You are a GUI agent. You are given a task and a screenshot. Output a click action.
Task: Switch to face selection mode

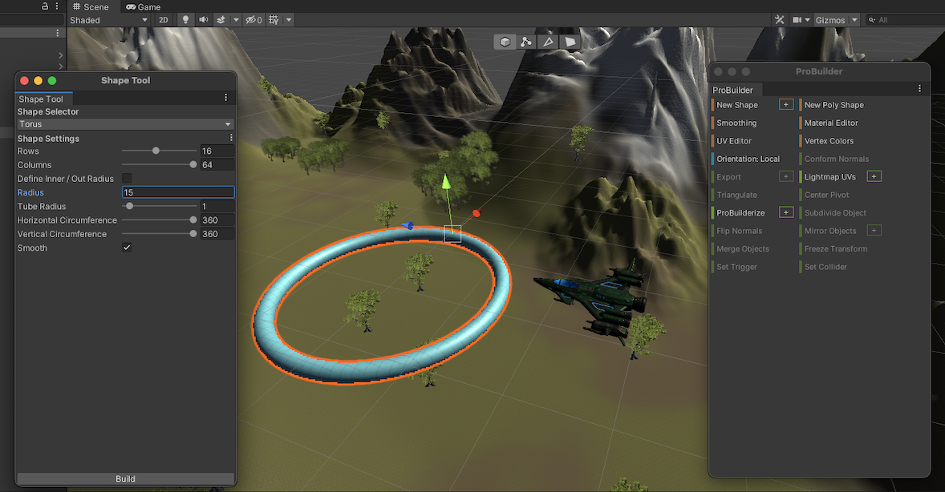click(x=570, y=42)
